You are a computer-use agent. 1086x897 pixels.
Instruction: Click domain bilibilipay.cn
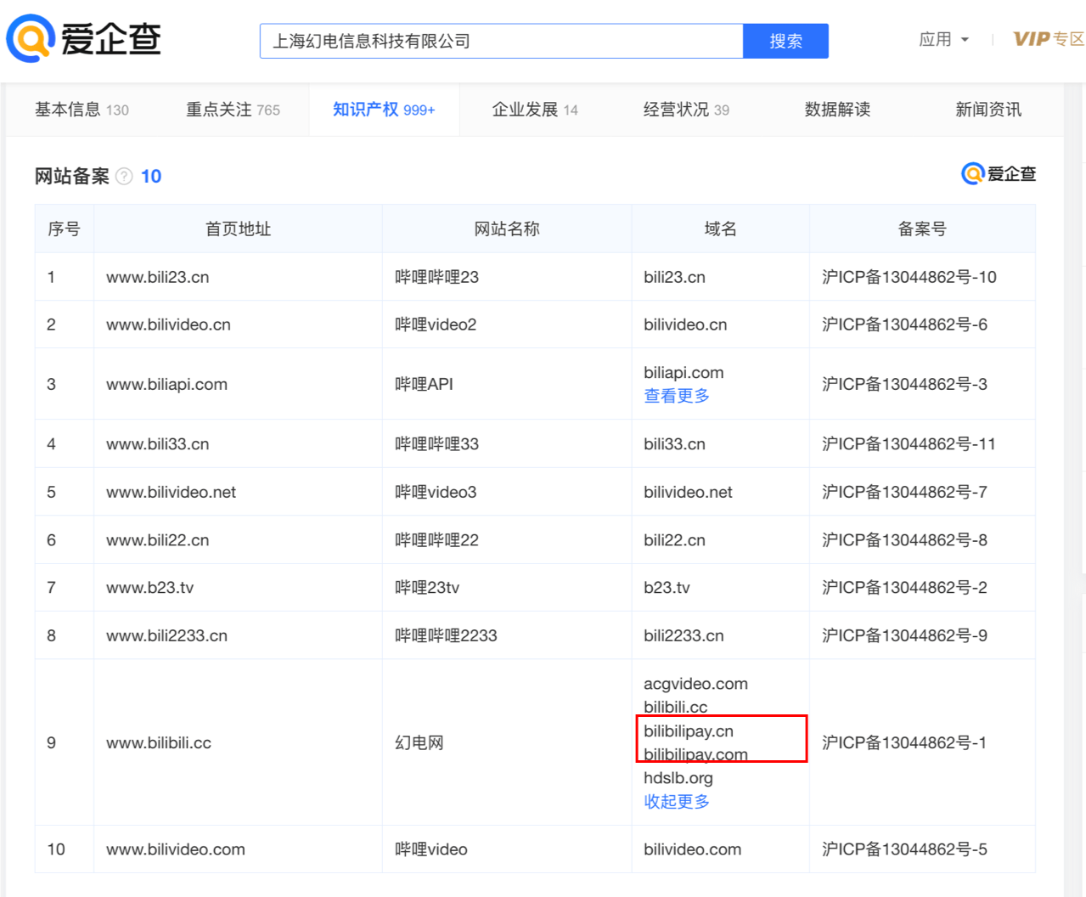689,731
